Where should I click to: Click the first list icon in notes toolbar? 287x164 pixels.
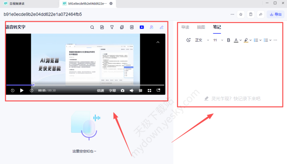coord(256,40)
